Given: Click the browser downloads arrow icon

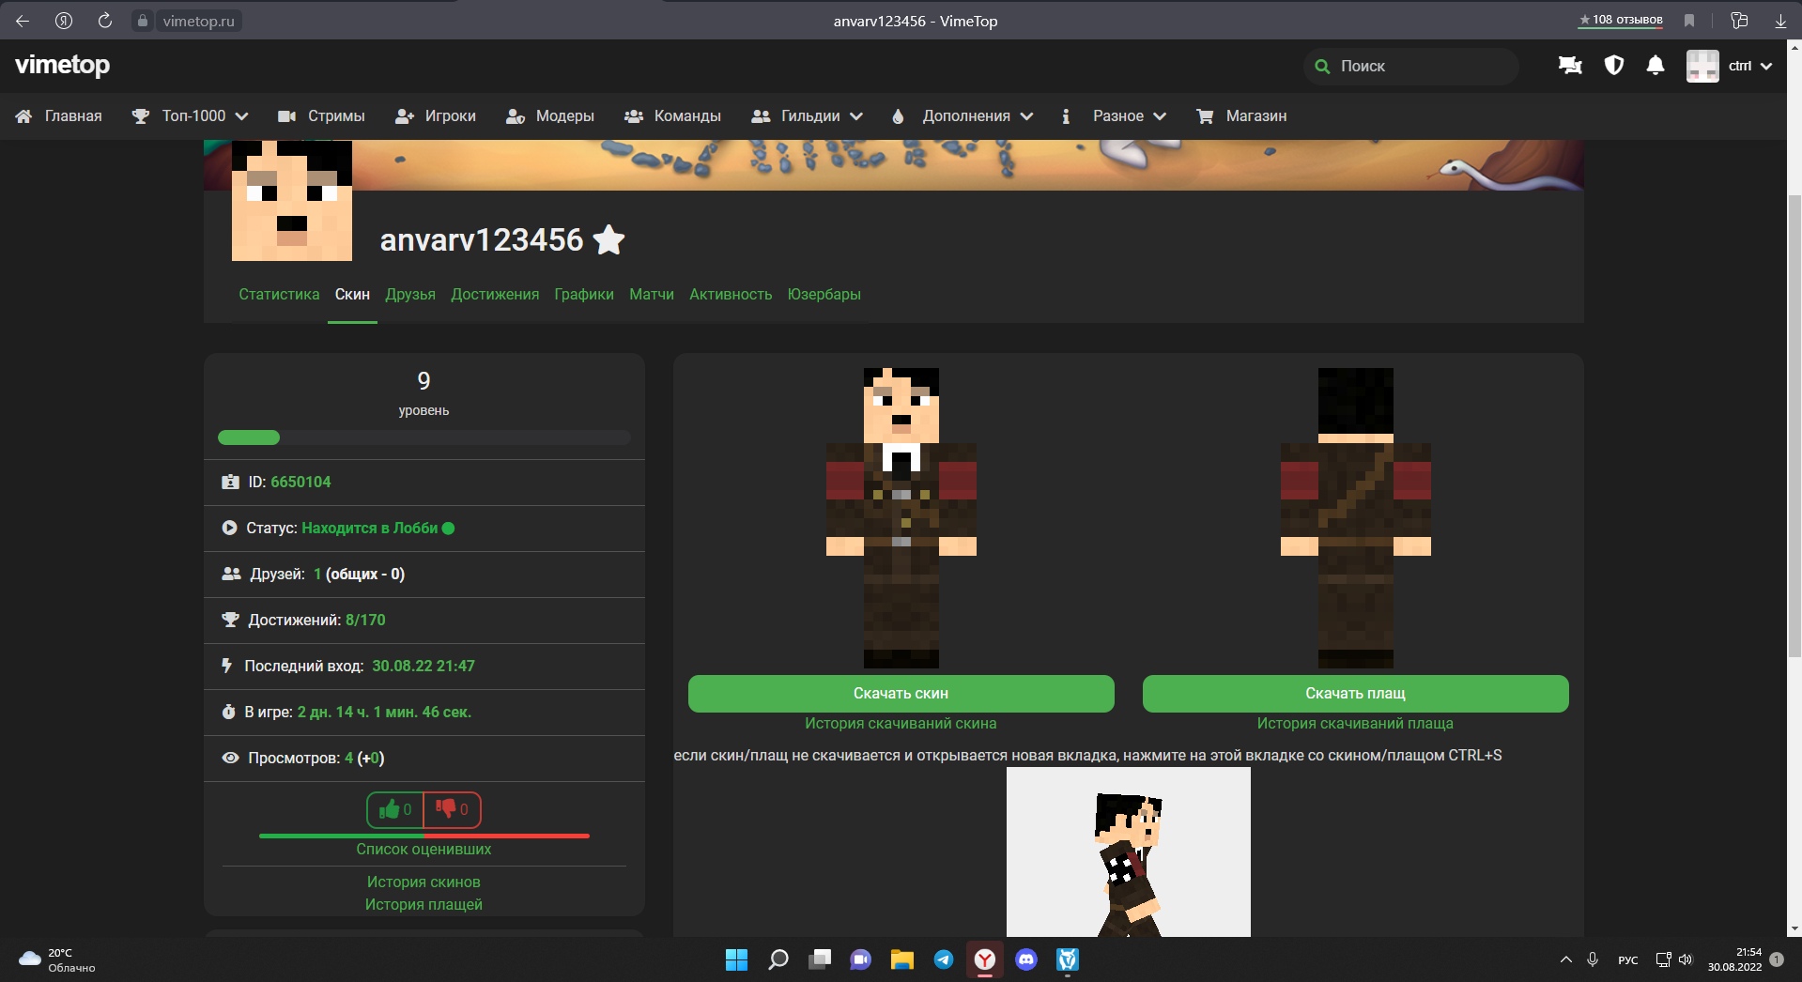Looking at the screenshot, I should point(1780,21).
